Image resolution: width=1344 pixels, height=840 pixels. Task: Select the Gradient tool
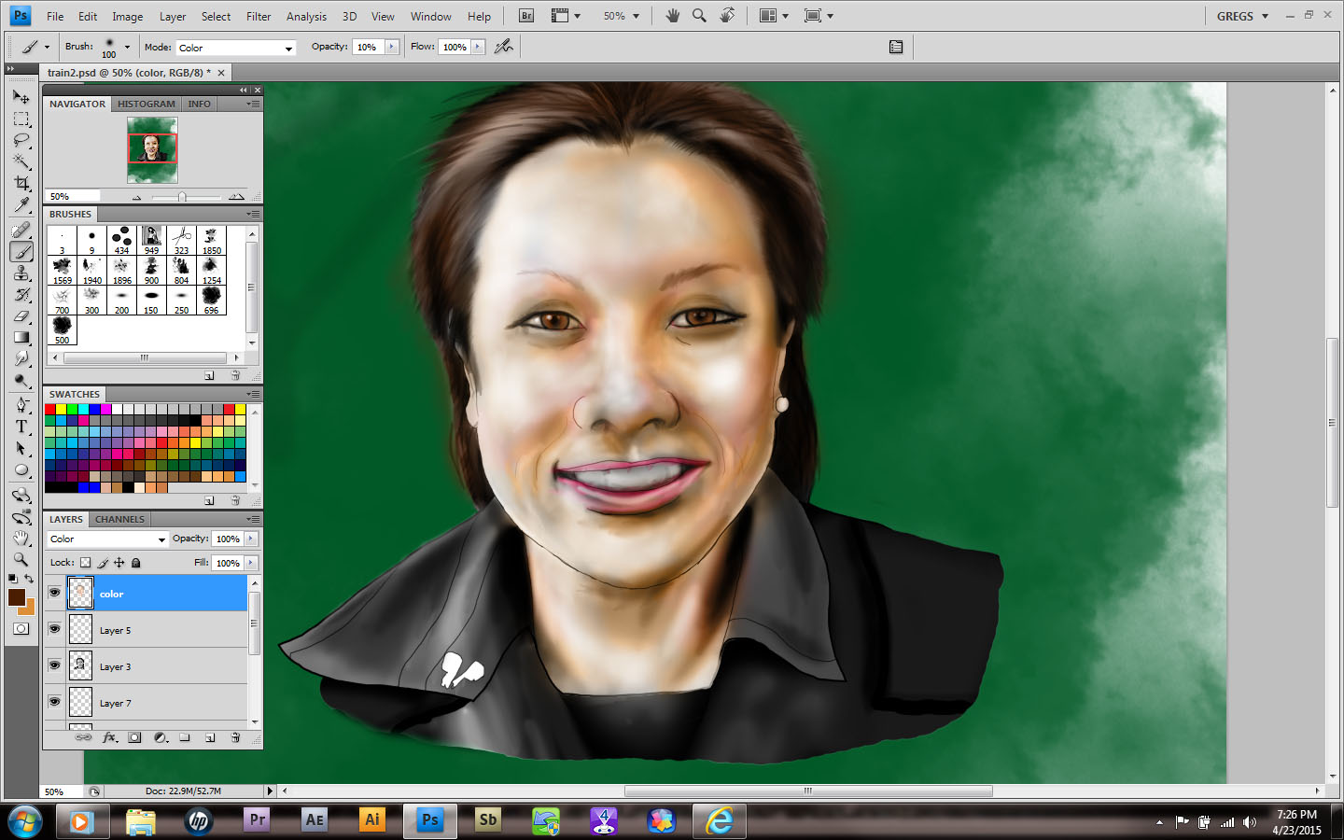pos(21,338)
